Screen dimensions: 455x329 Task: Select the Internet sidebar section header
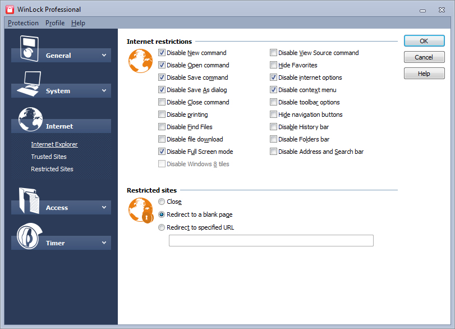click(61, 126)
